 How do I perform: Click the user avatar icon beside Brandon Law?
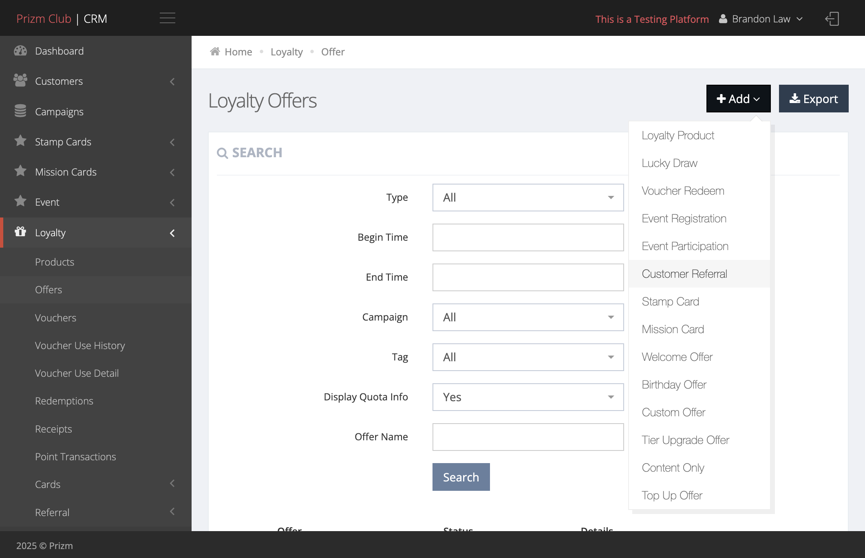pyautogui.click(x=723, y=19)
